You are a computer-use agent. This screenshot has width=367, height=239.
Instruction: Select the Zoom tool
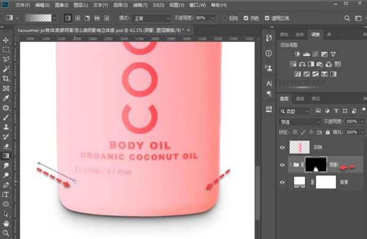pyautogui.click(x=6, y=233)
